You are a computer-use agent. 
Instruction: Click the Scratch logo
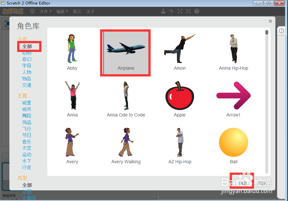point(13,11)
